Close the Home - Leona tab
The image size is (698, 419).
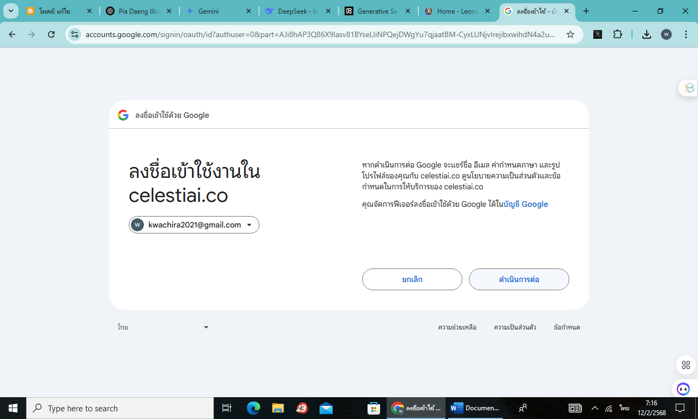tap(488, 11)
